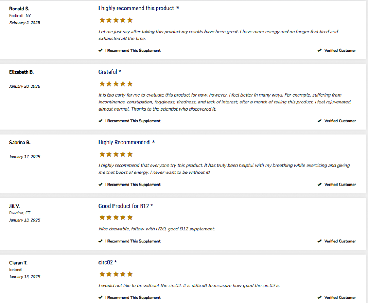Click the "Verified Customer" label on Sabrina B.'s review

click(340, 185)
